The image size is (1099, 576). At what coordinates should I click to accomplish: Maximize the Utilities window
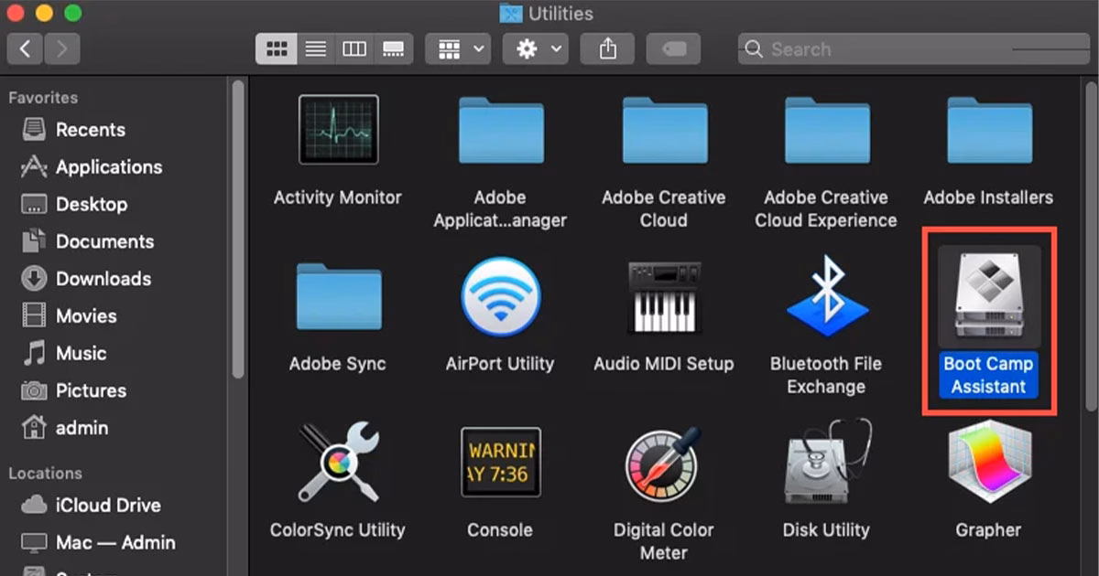73,14
